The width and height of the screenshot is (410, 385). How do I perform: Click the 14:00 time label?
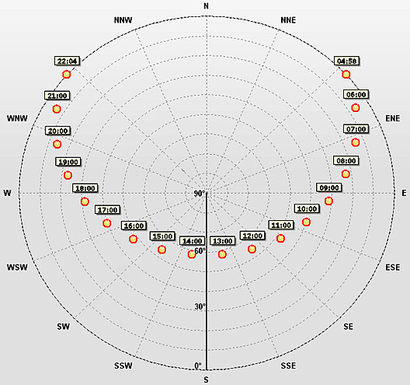pos(193,241)
